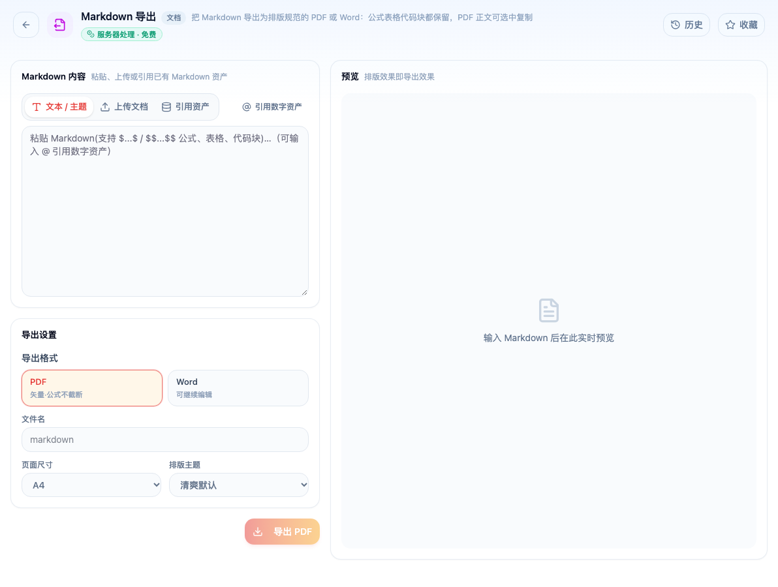Click the 服务器处理 · 免费 badge
This screenshot has width=778, height=587.
[121, 34]
